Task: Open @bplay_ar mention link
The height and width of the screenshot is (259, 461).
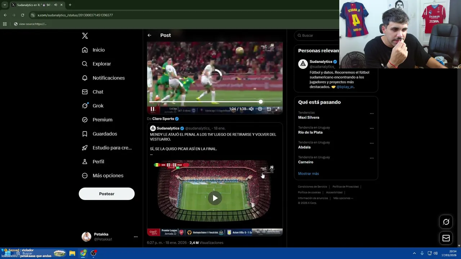Action: tap(345, 87)
